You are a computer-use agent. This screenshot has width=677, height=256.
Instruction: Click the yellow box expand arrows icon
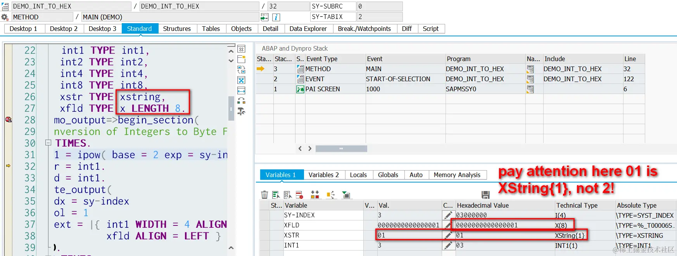click(x=330, y=195)
